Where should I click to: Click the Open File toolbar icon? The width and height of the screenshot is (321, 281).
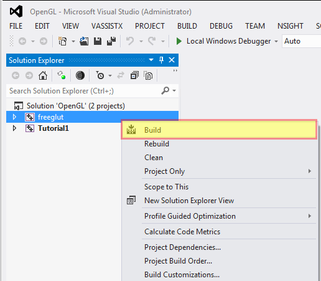coord(84,41)
